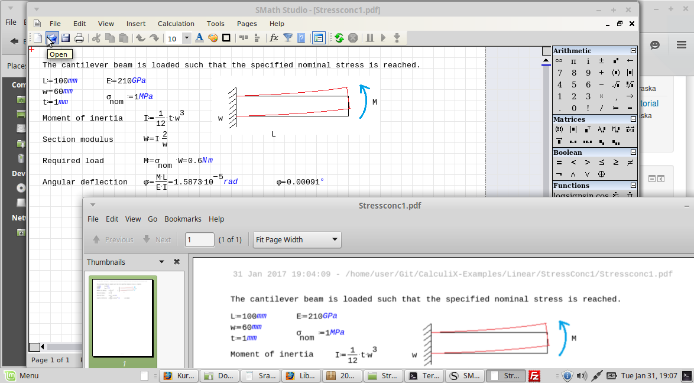Viewport: 694px width, 383px height.
Task: Click the Recalculate worksheet green arrows icon
Action: point(339,38)
